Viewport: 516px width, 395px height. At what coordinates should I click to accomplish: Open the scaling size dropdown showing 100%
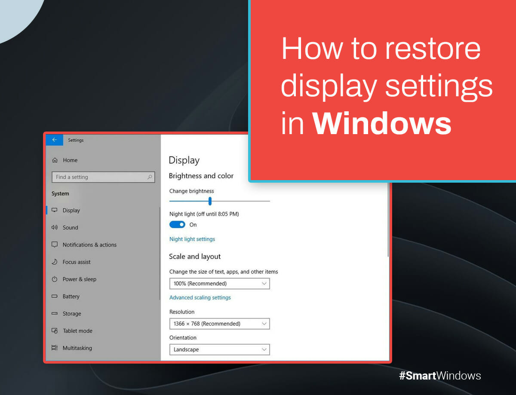pos(219,283)
